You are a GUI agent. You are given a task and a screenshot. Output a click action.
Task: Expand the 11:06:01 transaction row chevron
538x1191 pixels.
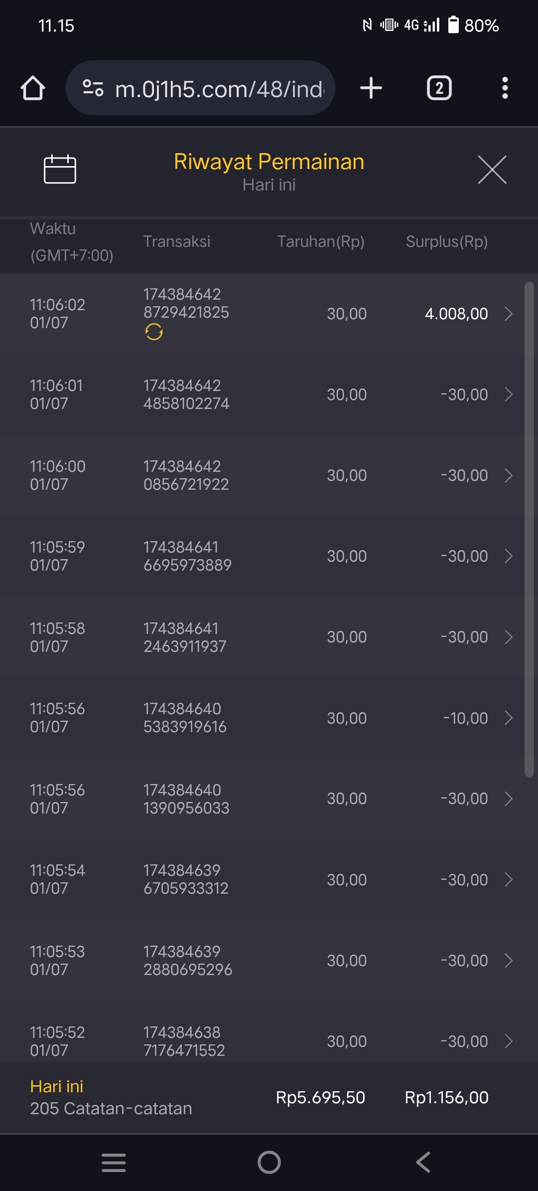pos(509,395)
